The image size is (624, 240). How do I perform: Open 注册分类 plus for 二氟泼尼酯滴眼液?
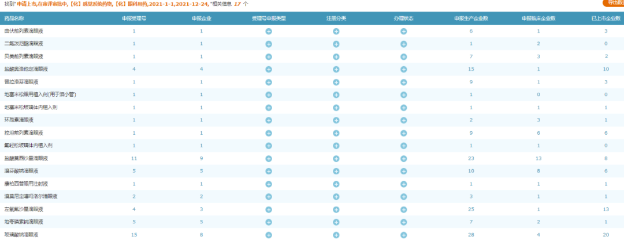click(x=336, y=44)
